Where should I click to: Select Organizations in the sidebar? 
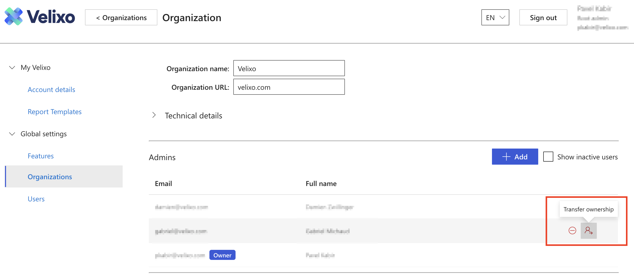[64, 176]
